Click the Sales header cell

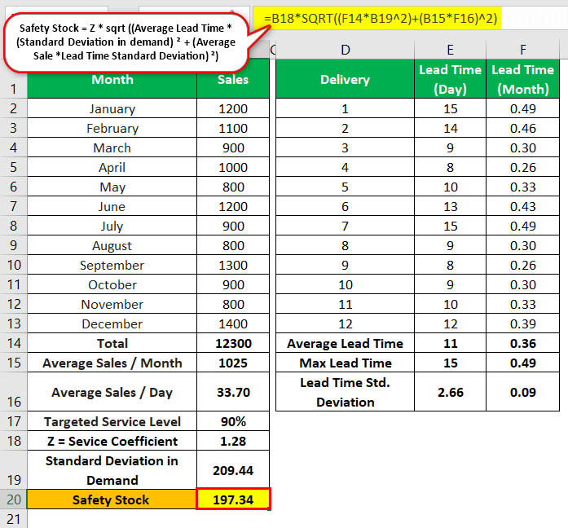[233, 79]
